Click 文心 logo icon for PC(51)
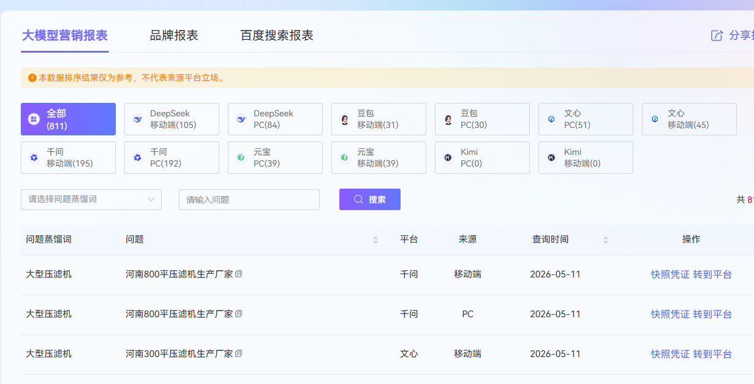Viewport: 754px width, 384px height. (x=552, y=119)
